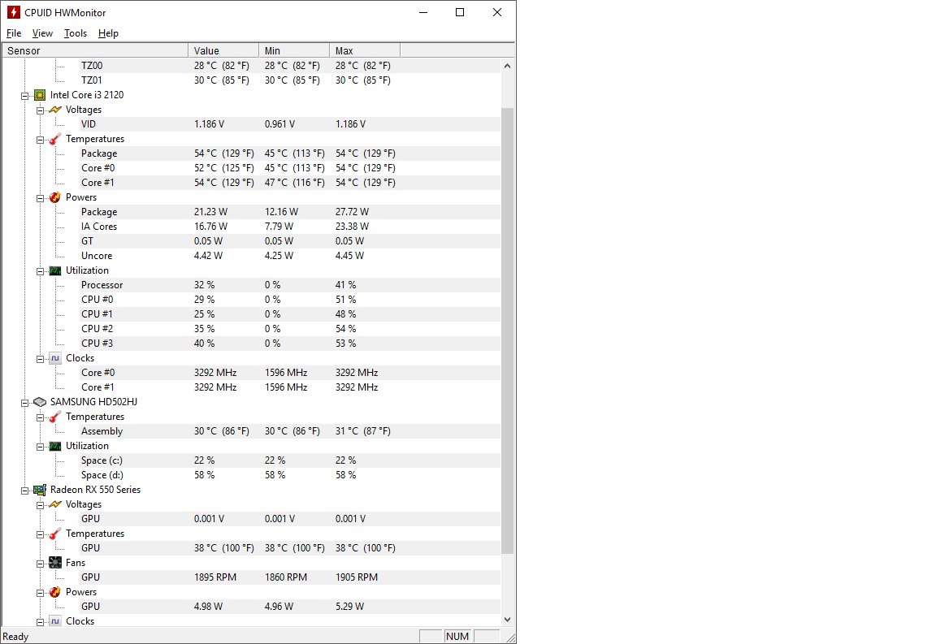Open the Help menu
This screenshot has height=644, width=936.
click(x=108, y=33)
